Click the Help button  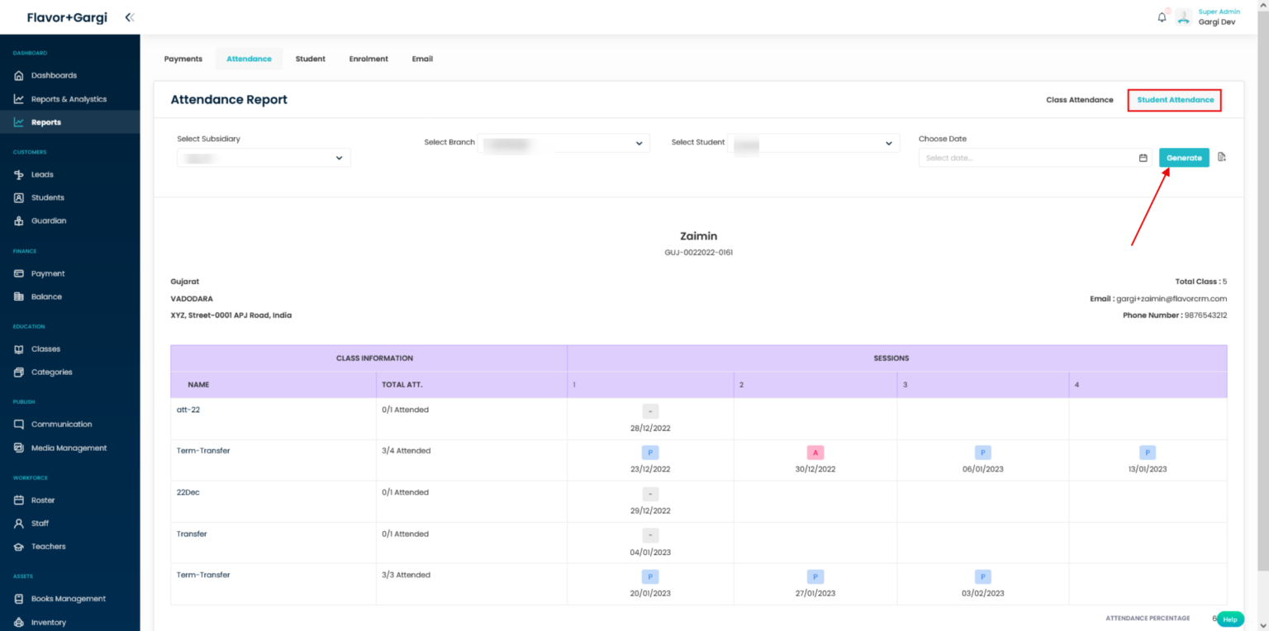1230,619
